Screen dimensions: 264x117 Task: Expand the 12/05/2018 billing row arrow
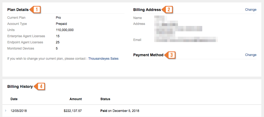[6, 111]
